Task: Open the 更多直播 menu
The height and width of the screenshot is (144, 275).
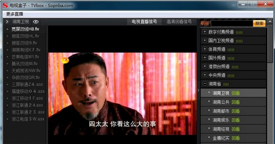Action: [15, 14]
